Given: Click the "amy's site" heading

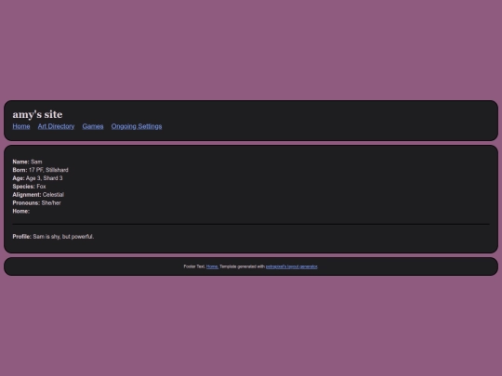Looking at the screenshot, I should coord(37,114).
